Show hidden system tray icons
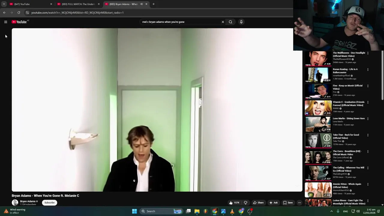384x216 pixels. pyautogui.click(x=331, y=211)
